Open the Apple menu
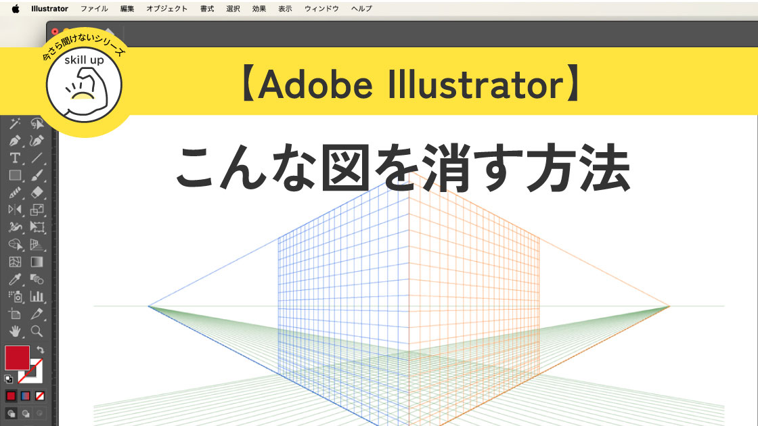The width and height of the screenshot is (758, 426). pos(16,9)
